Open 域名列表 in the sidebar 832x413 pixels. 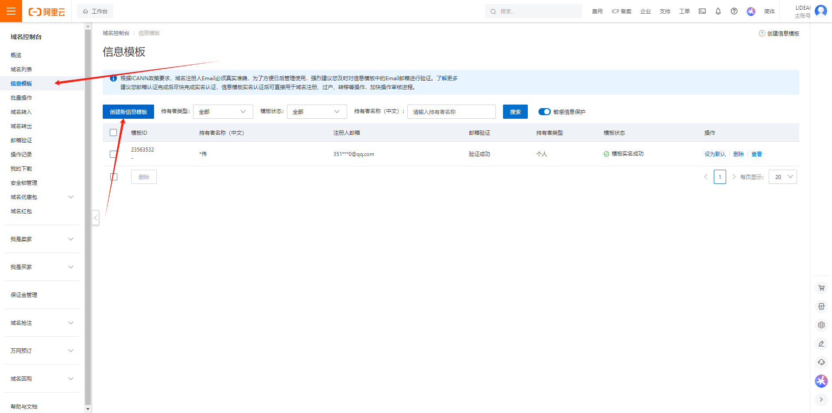[x=21, y=70]
